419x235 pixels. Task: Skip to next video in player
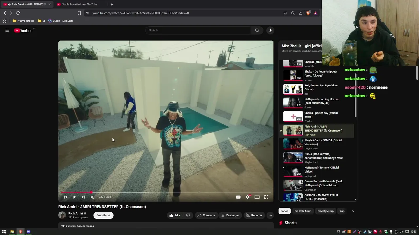tap(83, 197)
